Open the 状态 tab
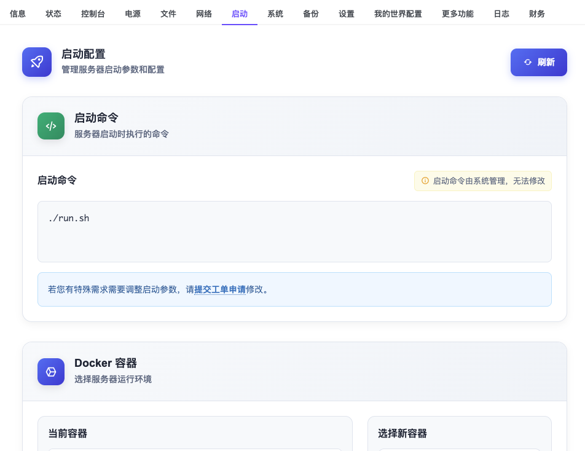This screenshot has height=451, width=585. click(x=53, y=14)
